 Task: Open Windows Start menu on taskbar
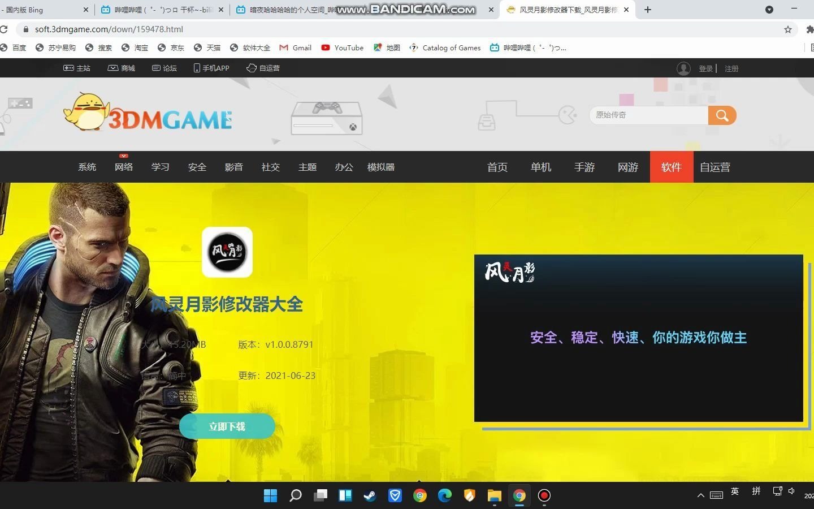(x=270, y=495)
